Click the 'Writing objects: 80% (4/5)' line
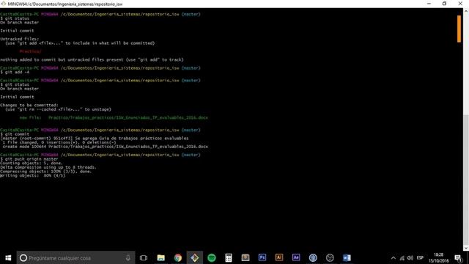The width and height of the screenshot is (469, 264). point(32,175)
